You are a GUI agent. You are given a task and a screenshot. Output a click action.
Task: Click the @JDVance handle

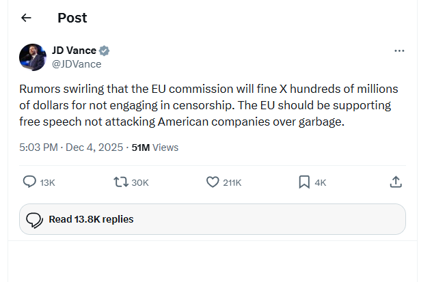point(77,64)
